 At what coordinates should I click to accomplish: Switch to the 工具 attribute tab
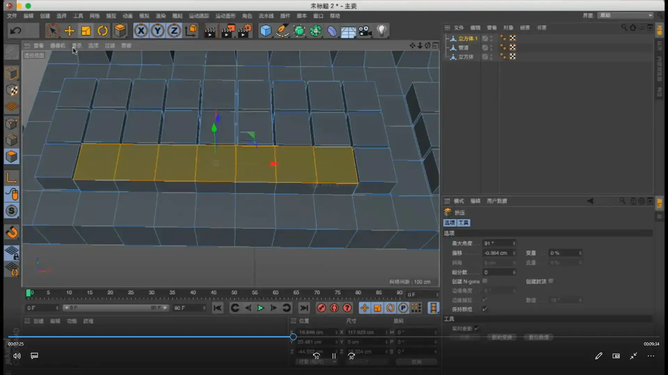click(463, 223)
